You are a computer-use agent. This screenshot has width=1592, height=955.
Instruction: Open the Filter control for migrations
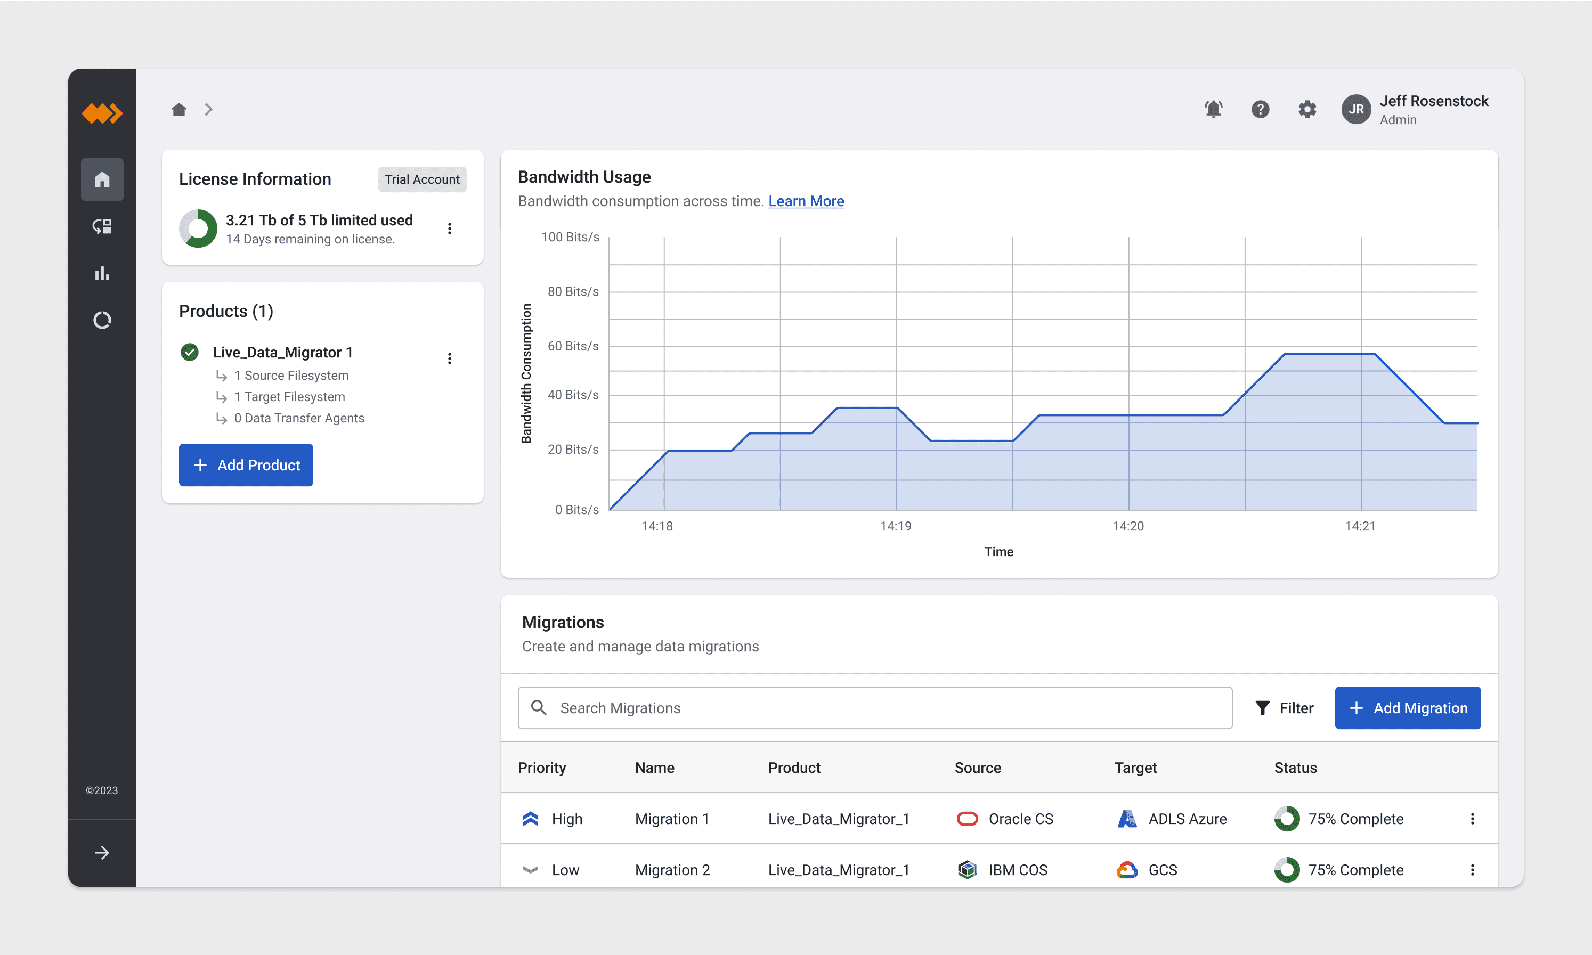click(x=1284, y=708)
